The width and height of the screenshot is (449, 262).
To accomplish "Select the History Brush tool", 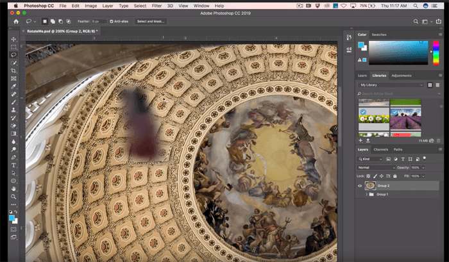I will pos(13,118).
